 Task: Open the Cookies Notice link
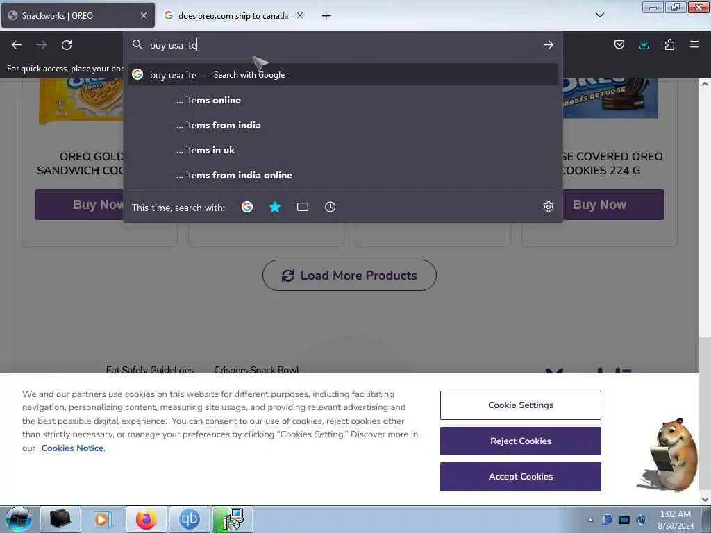click(x=72, y=448)
